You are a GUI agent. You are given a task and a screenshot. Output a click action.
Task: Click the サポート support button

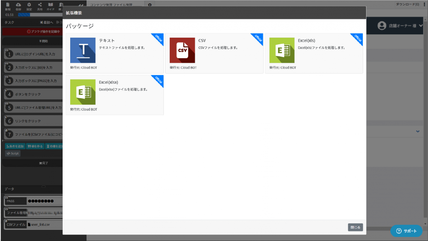406,231
